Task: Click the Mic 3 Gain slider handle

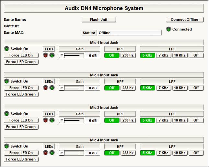Action: tap(62, 120)
